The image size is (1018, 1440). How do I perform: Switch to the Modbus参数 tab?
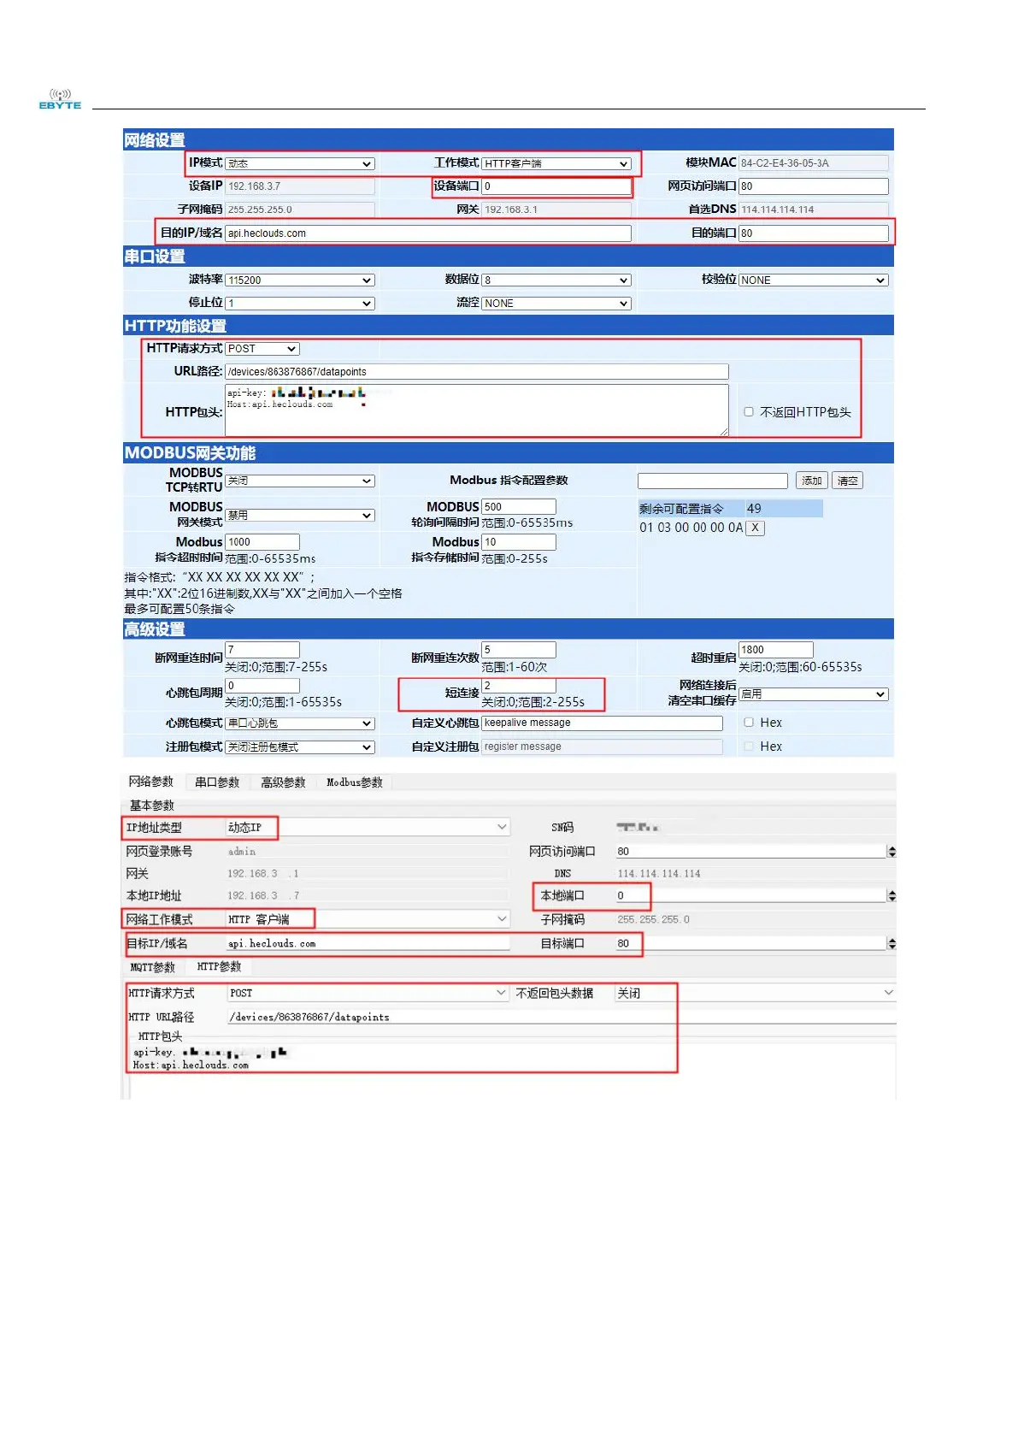point(355,782)
